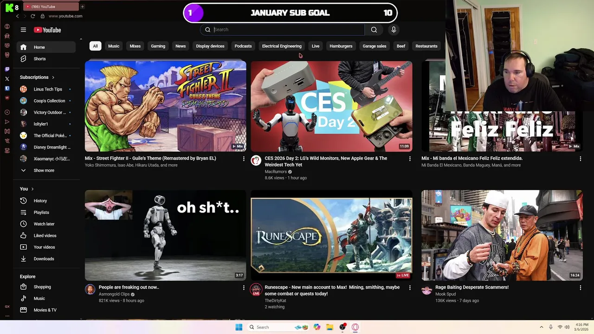Screen dimensions: 594x334
Task: Select the Mixes filter chip
Action: 135,46
